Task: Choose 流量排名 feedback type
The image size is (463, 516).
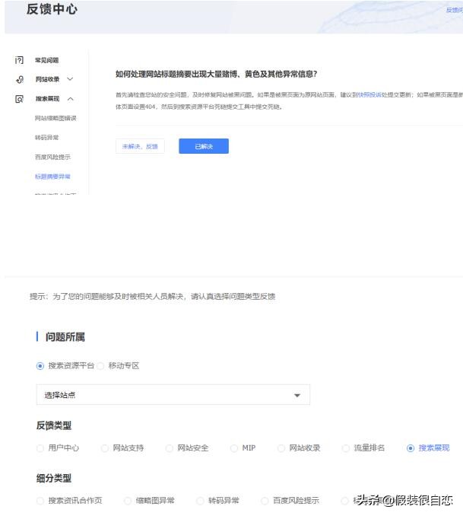Action: pyautogui.click(x=346, y=448)
